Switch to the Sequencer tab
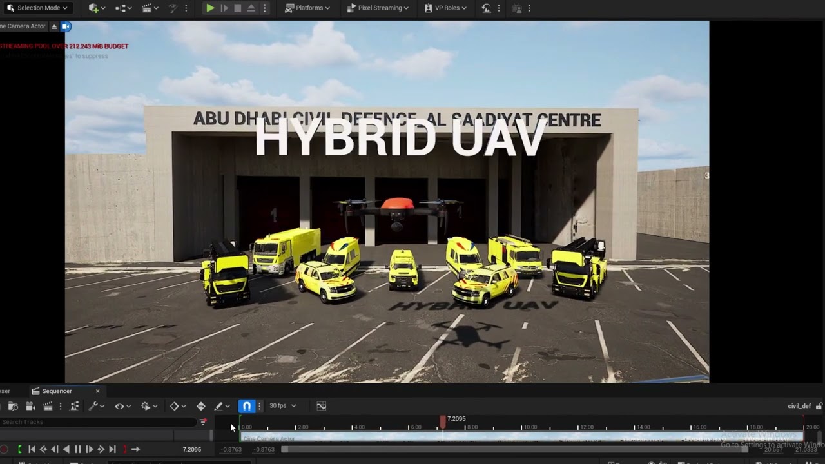825x464 pixels. pyautogui.click(x=57, y=391)
